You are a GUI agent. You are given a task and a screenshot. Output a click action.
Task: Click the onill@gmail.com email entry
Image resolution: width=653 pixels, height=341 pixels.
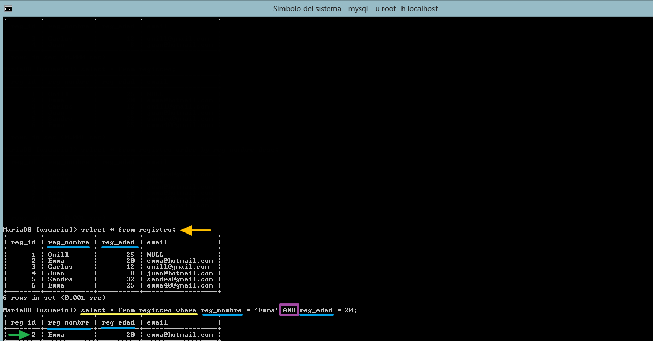pos(178,267)
